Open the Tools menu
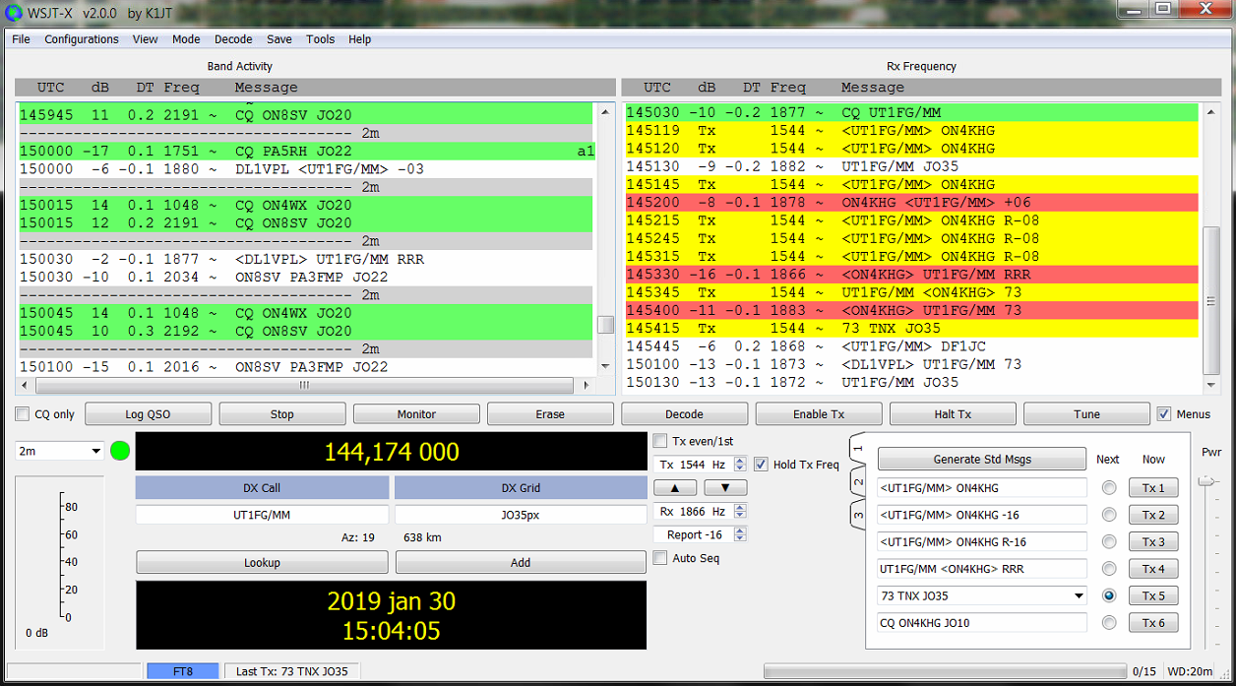 tap(321, 39)
